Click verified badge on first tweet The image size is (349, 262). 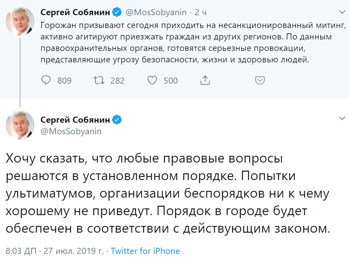click(117, 13)
